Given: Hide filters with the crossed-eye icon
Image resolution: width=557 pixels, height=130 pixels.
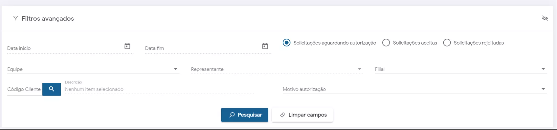Looking at the screenshot, I should [x=545, y=18].
